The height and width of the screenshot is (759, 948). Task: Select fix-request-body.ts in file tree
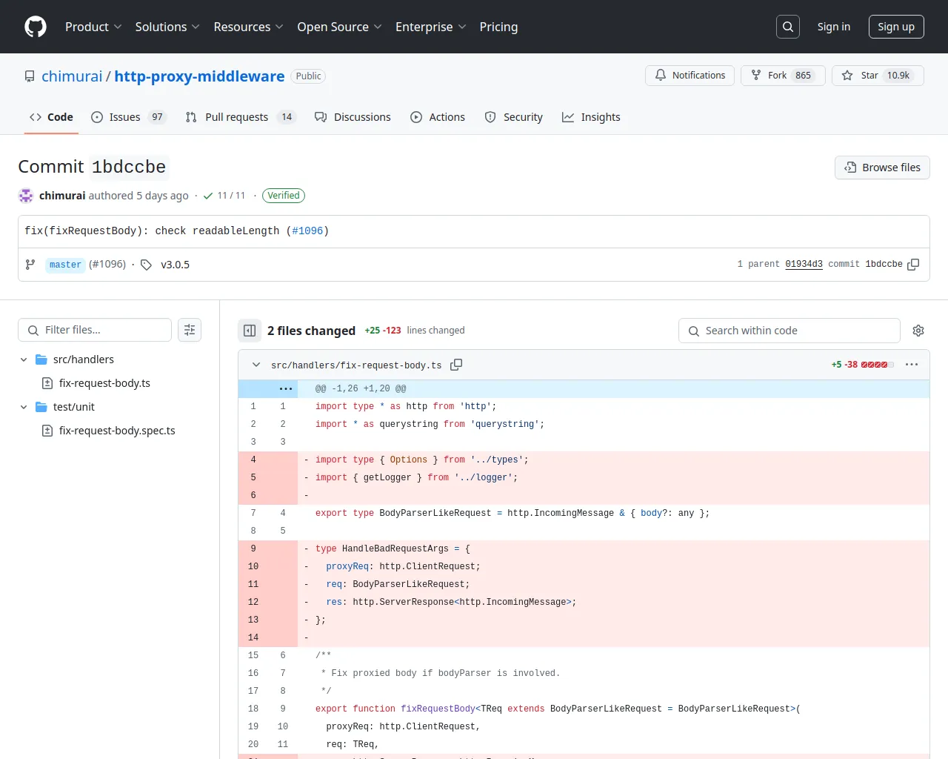click(x=104, y=383)
